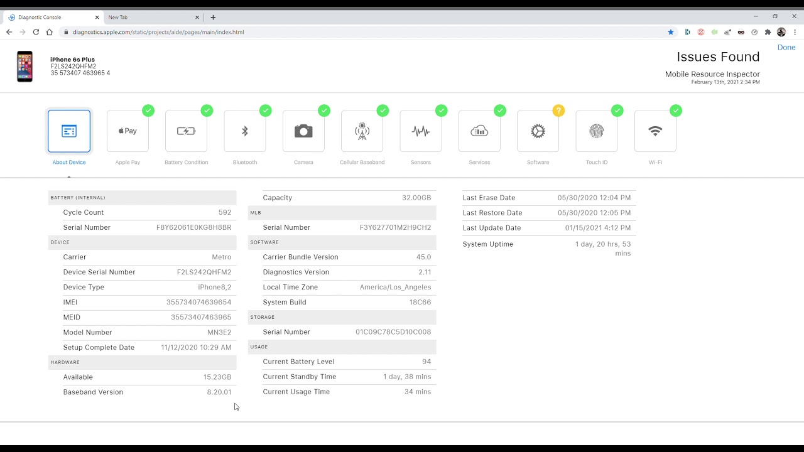Open the Touch ID fingerprint icon
This screenshot has height=452, width=804.
point(597,131)
